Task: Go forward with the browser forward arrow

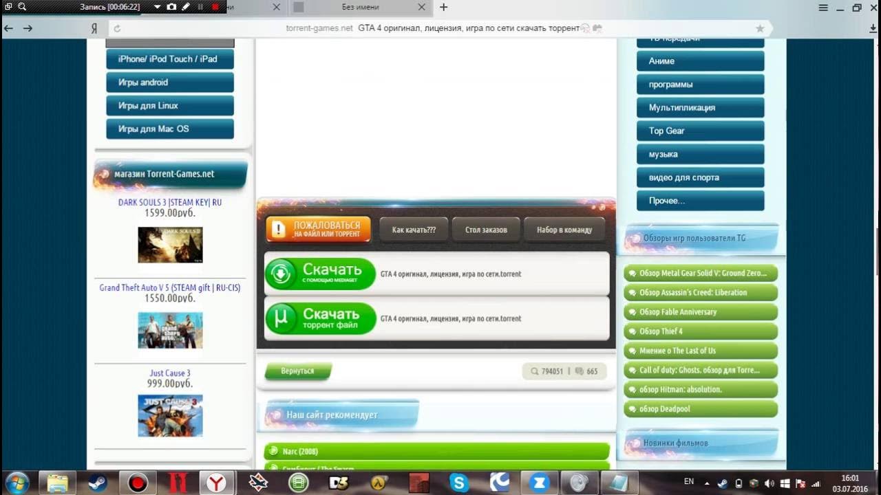Action: [28, 28]
